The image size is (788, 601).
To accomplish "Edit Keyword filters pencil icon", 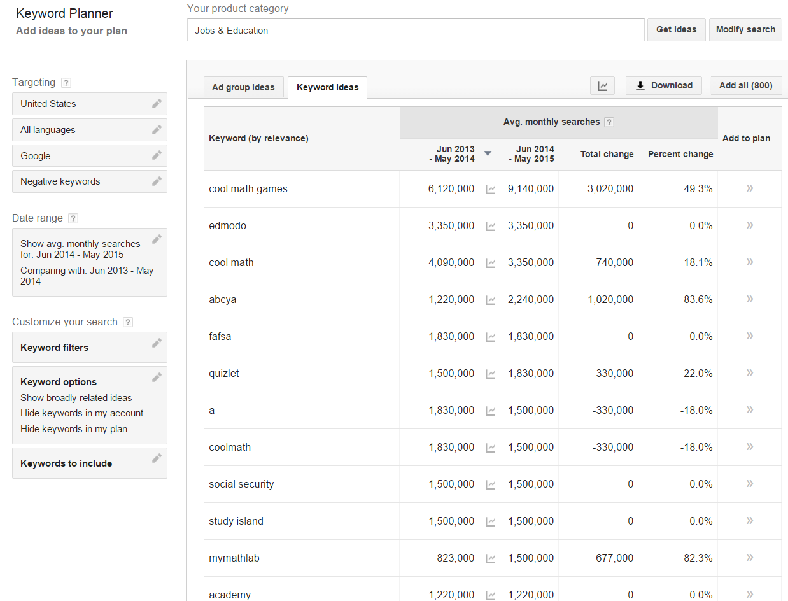I will (157, 343).
